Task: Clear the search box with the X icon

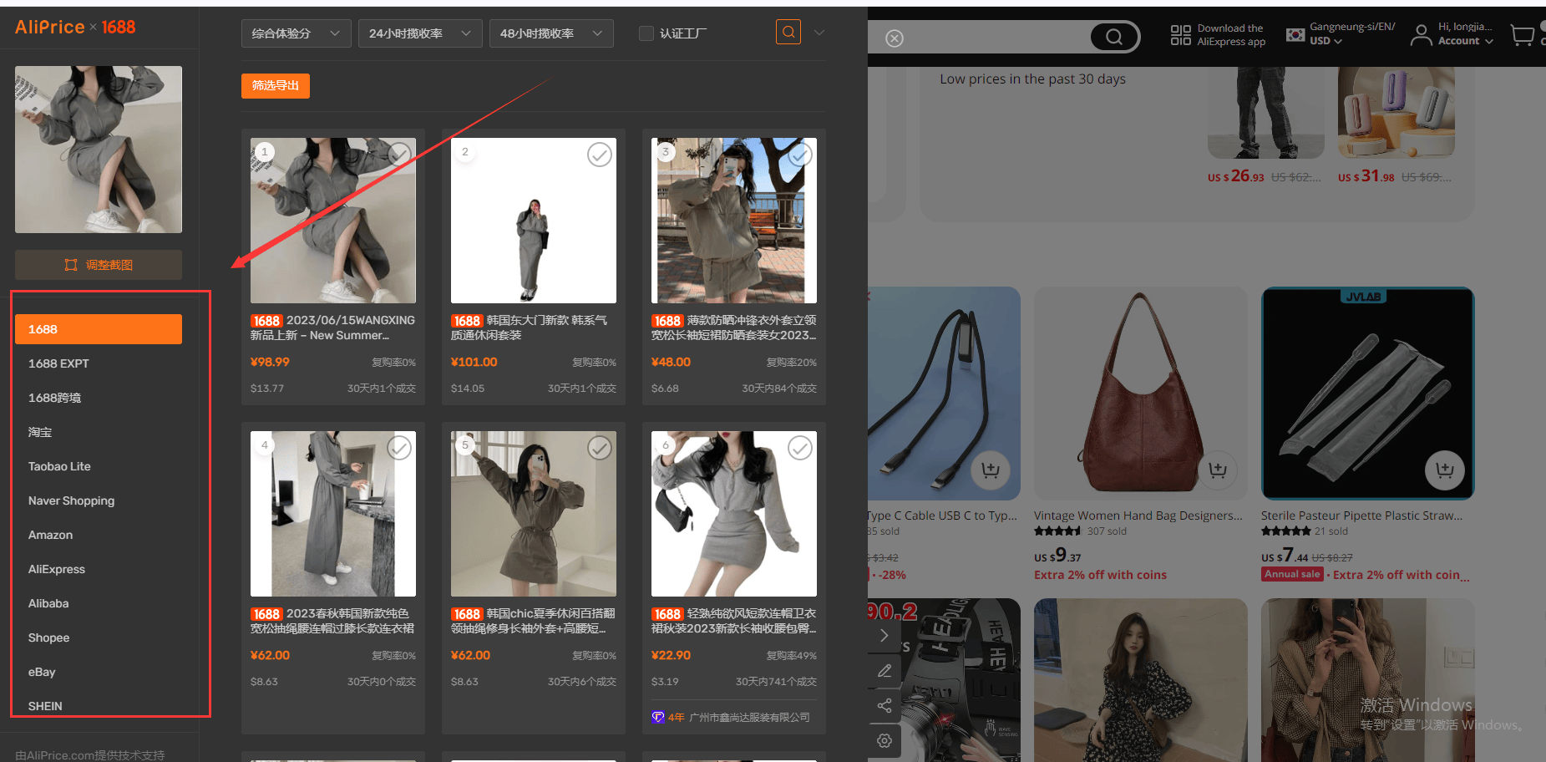Action: pos(895,38)
